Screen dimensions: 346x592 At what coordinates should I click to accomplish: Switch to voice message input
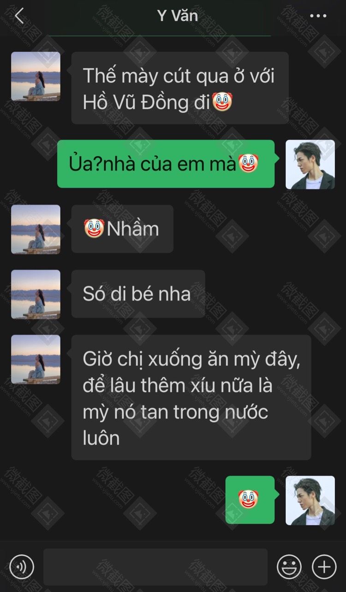tap(22, 566)
